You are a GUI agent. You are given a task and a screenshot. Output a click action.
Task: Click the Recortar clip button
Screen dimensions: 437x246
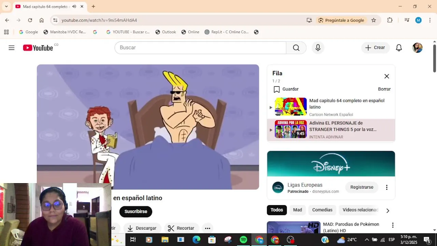pos(181,228)
